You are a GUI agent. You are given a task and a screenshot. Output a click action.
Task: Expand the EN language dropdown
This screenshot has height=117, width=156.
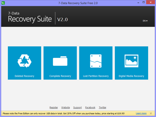click(145, 21)
